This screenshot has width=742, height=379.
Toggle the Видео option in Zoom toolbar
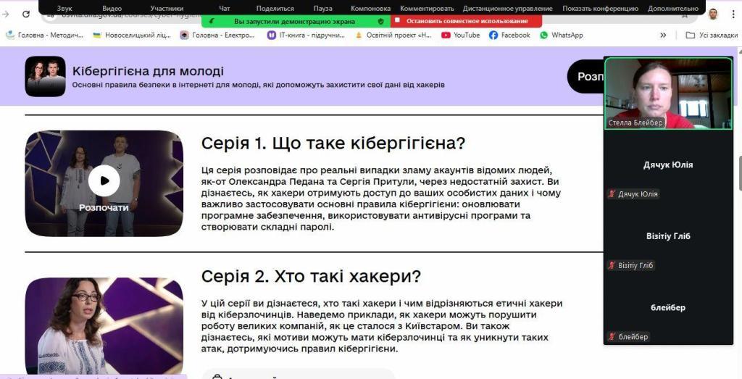[112, 8]
